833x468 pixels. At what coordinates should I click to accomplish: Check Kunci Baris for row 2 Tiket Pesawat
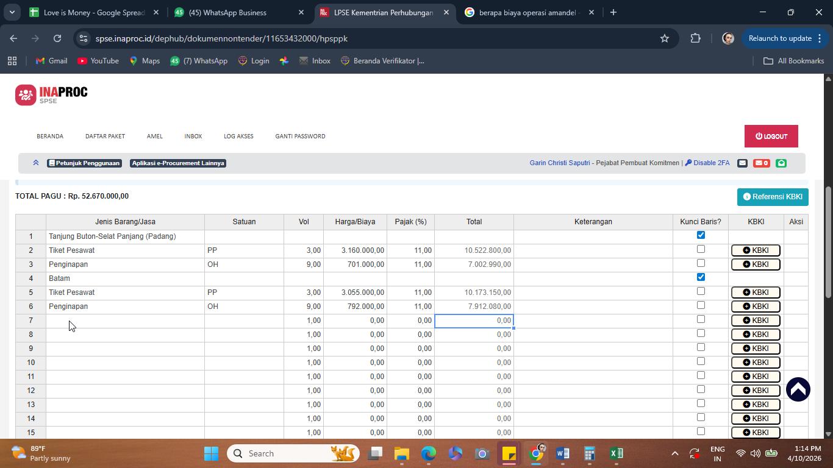pos(701,249)
